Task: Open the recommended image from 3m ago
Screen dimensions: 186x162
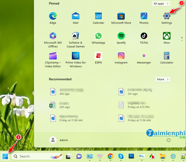Action: click(135, 92)
